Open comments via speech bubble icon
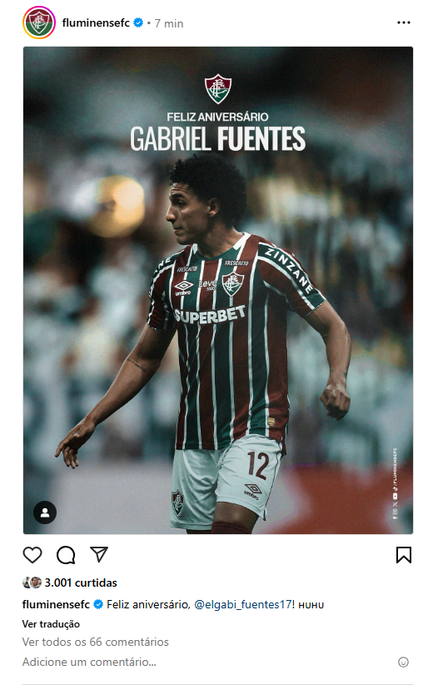This screenshot has width=433, height=685. point(66,555)
